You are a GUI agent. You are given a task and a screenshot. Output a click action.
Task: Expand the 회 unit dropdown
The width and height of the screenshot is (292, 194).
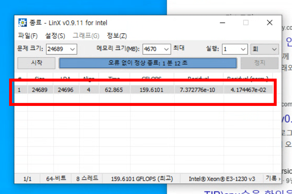(265, 49)
